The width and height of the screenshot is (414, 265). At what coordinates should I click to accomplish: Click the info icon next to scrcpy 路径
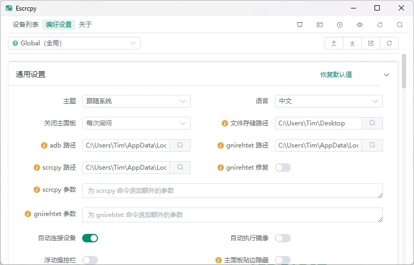coord(37,168)
